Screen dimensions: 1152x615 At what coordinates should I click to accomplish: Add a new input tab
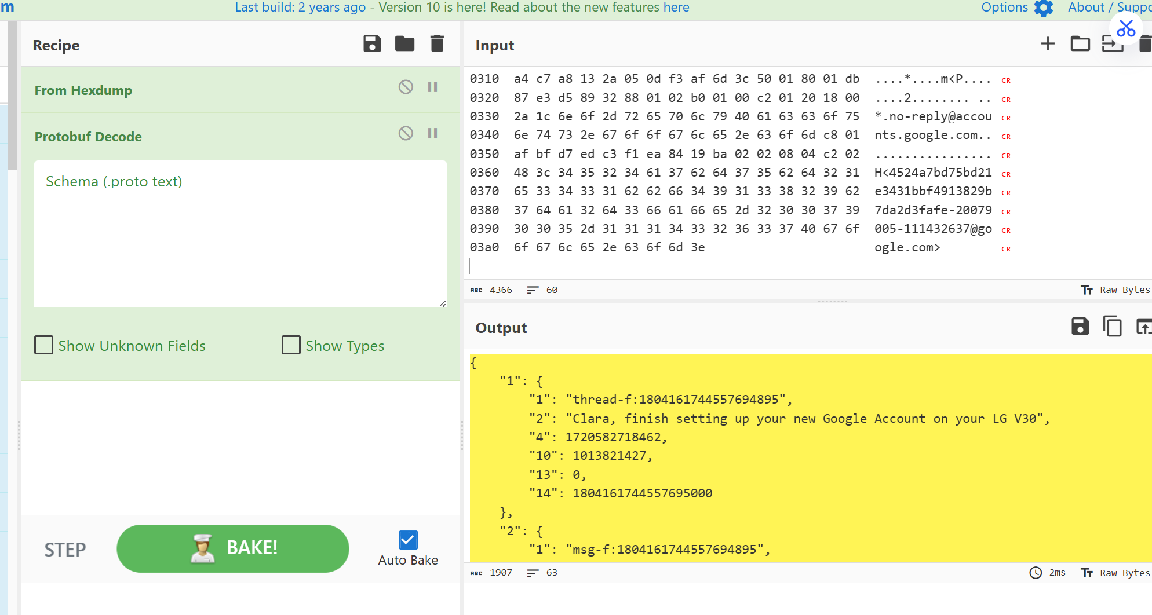(x=1048, y=44)
